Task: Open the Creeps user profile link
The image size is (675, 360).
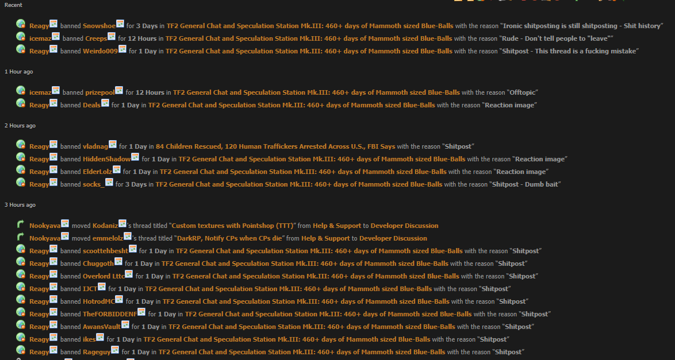Action: pyautogui.click(x=96, y=38)
